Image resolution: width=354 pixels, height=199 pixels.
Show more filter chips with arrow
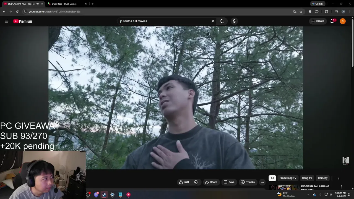pos(338,179)
